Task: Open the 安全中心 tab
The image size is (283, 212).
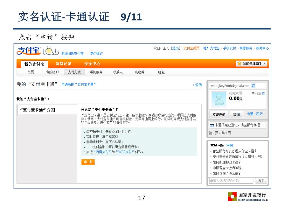Action: [x=92, y=64]
